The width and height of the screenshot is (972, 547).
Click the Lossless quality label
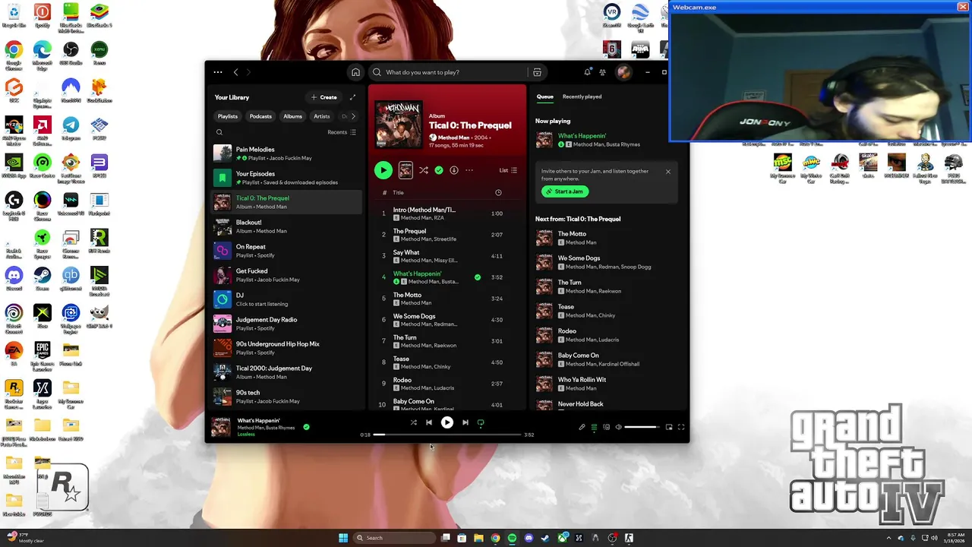click(x=246, y=435)
